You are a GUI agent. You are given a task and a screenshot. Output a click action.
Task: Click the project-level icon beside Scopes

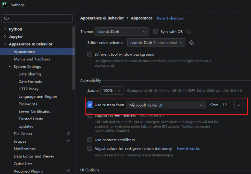(69, 141)
